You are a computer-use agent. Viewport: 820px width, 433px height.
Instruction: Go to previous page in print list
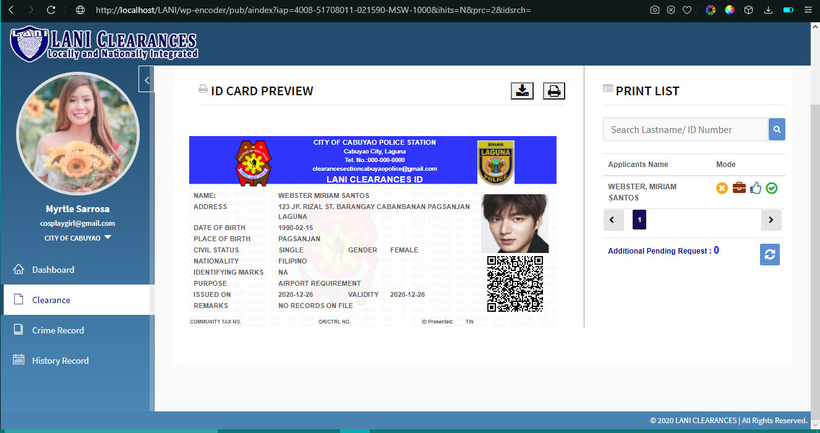pos(613,220)
